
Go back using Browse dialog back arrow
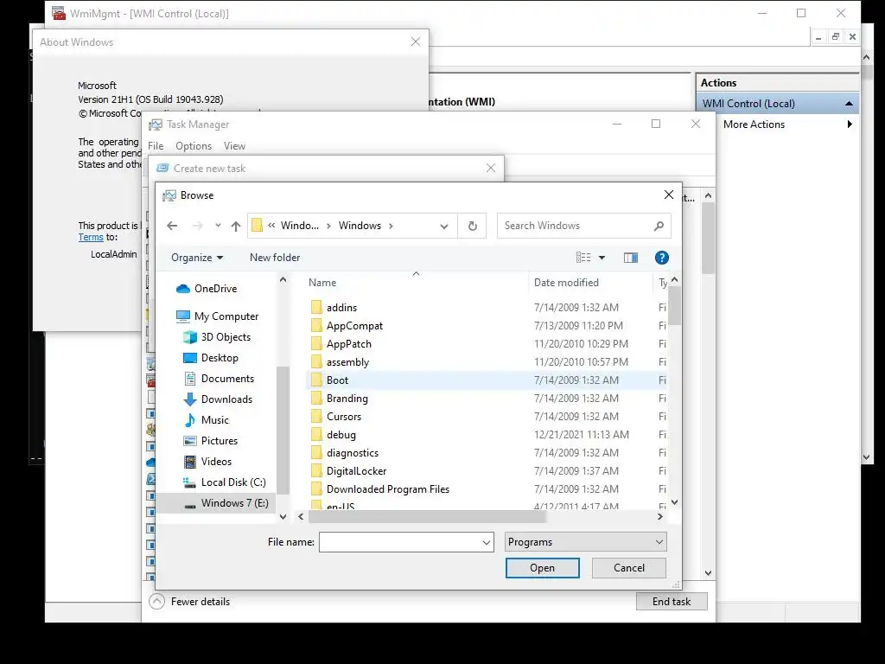pos(172,226)
